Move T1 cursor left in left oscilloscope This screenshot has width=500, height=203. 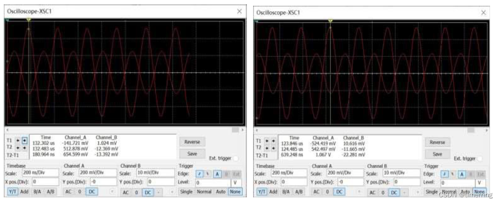tap(18, 140)
